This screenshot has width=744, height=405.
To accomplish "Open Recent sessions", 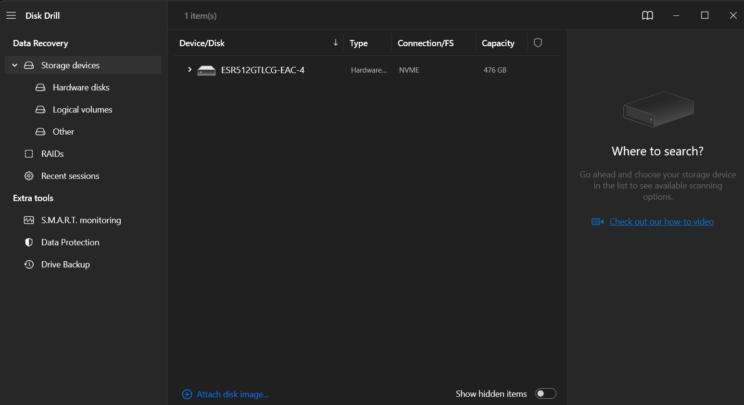I will (x=83, y=176).
